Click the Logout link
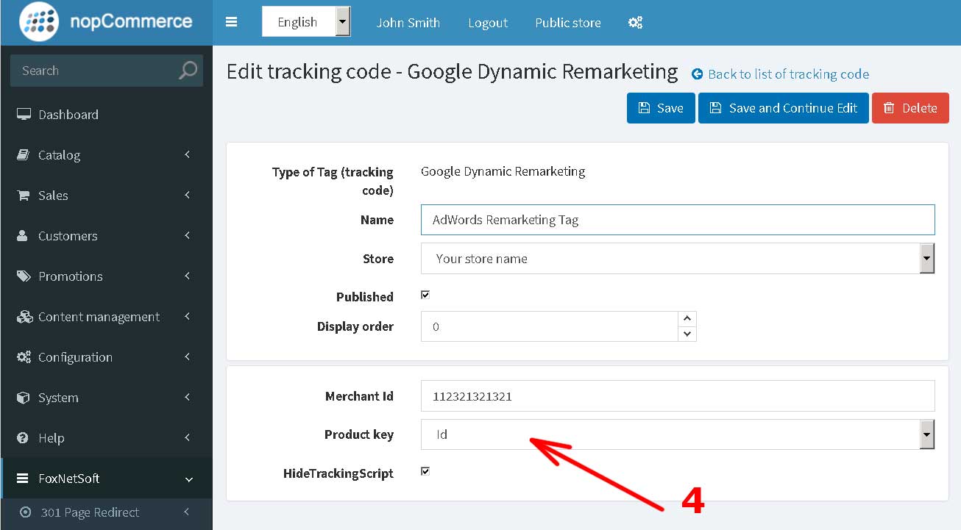The width and height of the screenshot is (961, 530). 488,23
